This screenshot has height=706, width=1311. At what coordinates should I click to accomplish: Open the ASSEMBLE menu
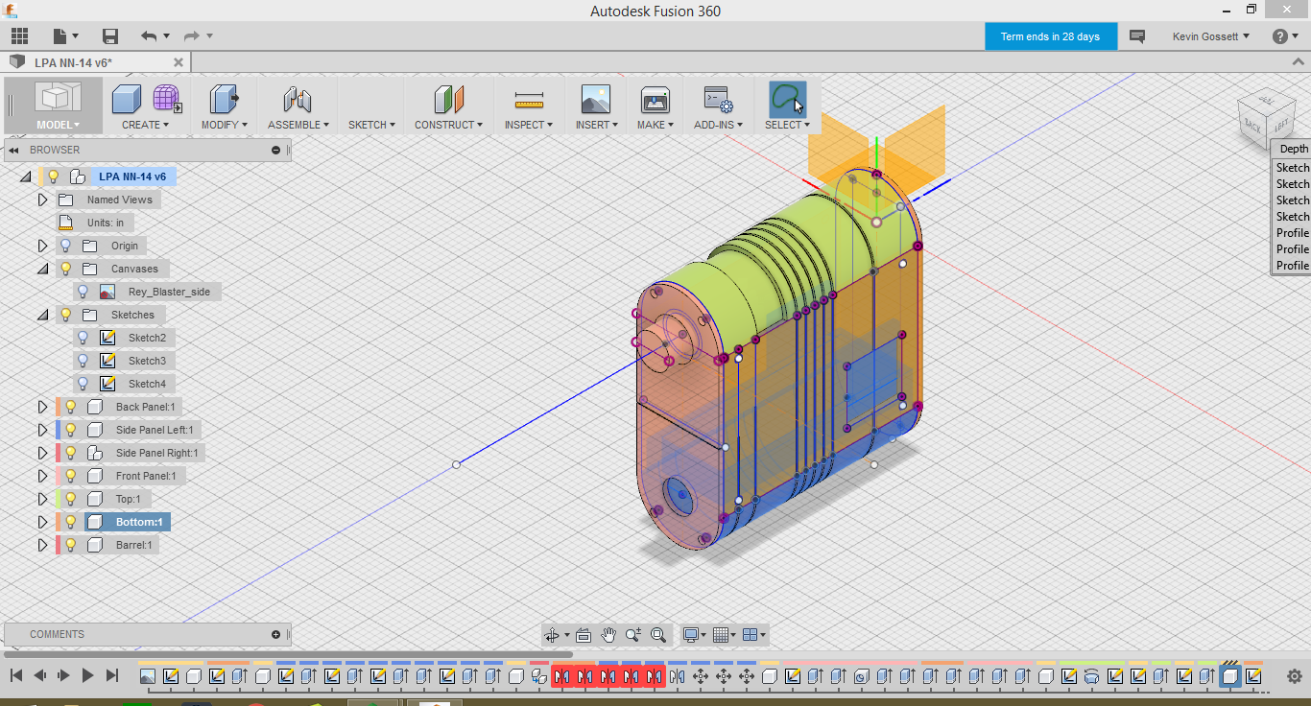(298, 125)
